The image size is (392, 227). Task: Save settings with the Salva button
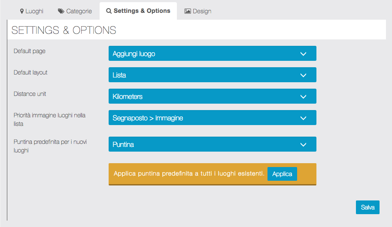point(368,207)
